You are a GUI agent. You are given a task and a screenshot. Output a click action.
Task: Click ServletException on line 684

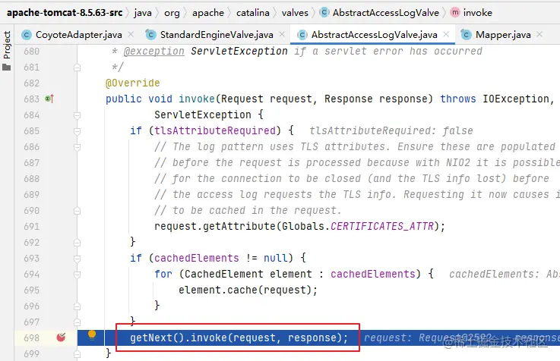coord(203,115)
